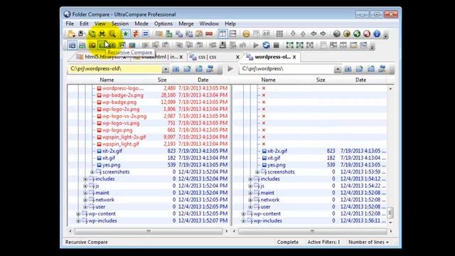Image resolution: width=455 pixels, height=256 pixels.
Task: Expand the left pane includes folder
Action: (x=85, y=178)
